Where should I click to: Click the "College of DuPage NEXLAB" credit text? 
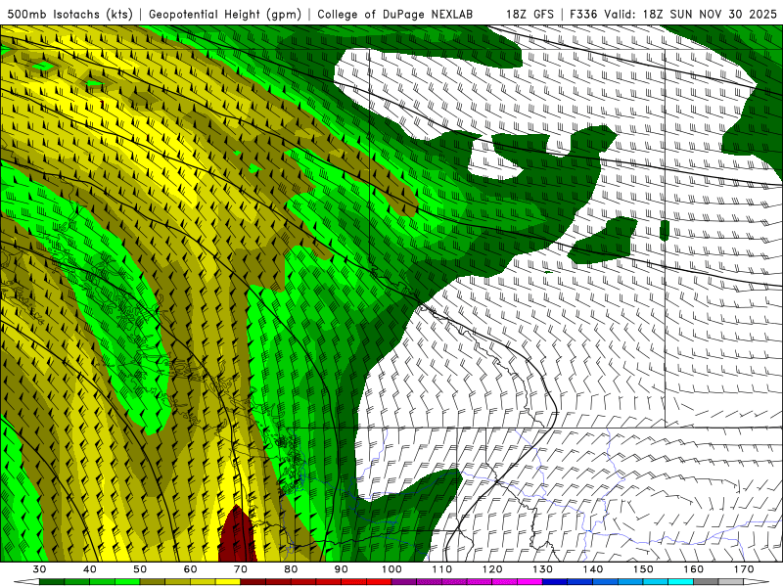[x=394, y=15]
